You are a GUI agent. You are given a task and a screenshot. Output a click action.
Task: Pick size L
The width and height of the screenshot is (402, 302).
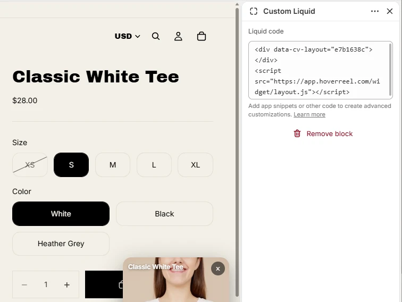154,165
